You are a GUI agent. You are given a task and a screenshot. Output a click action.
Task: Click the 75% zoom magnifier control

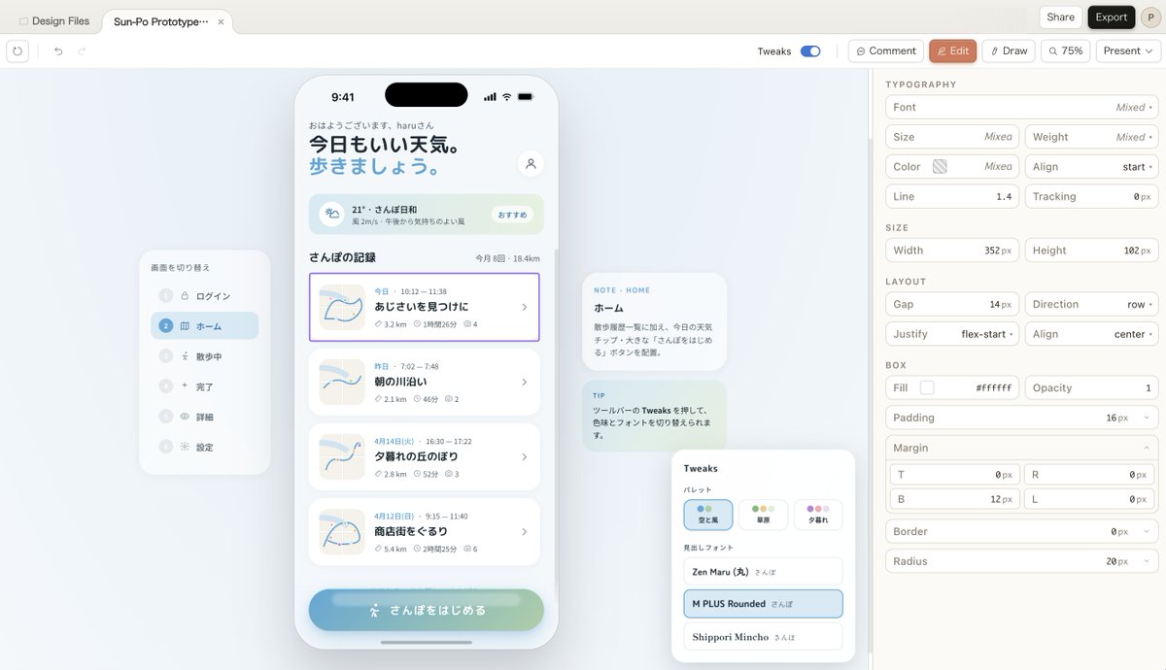[x=1065, y=50]
